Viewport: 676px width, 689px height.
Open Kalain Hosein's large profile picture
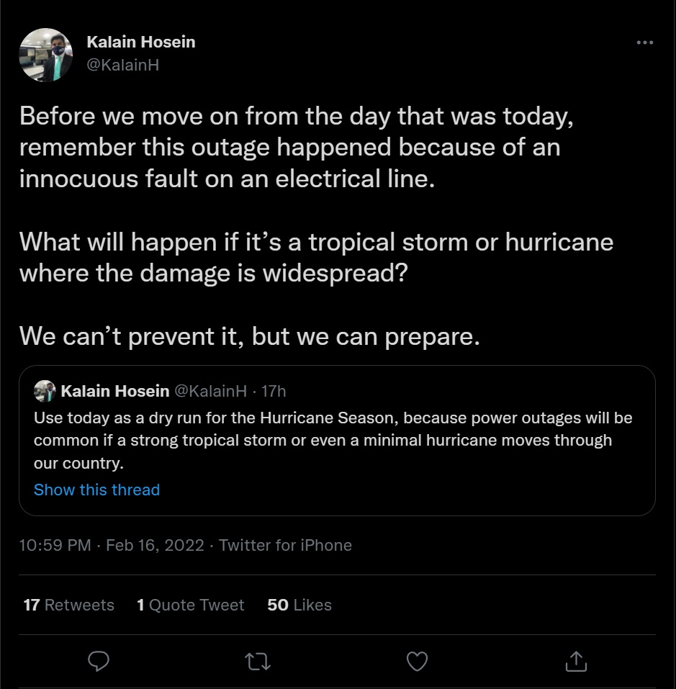pos(45,55)
